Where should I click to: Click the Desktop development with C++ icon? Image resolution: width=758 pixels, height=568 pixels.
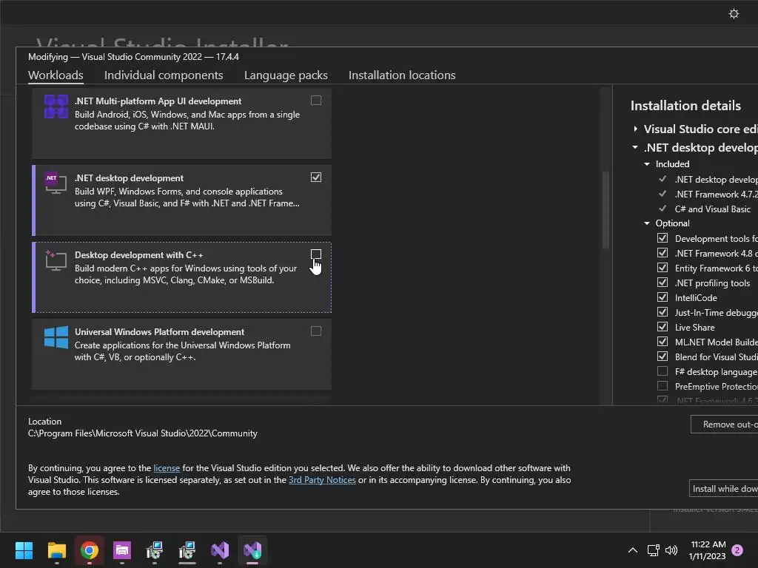tap(56, 260)
